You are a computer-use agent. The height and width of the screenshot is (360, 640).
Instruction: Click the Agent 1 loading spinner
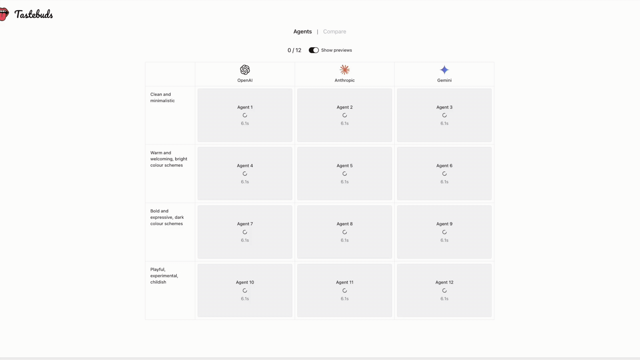click(x=245, y=115)
